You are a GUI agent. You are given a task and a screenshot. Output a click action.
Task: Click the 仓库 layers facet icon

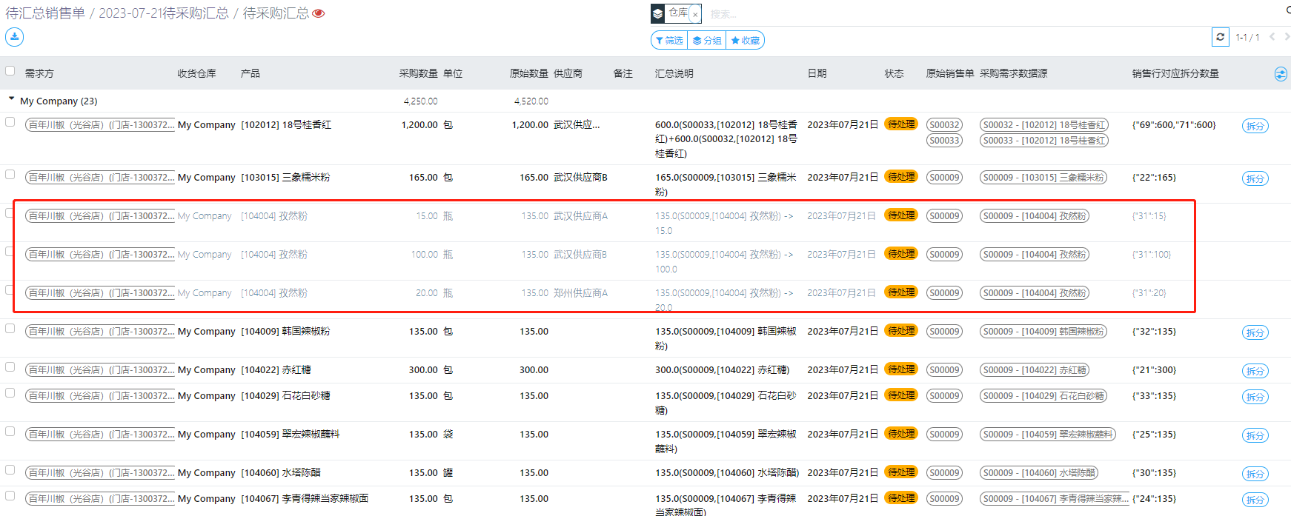[658, 13]
